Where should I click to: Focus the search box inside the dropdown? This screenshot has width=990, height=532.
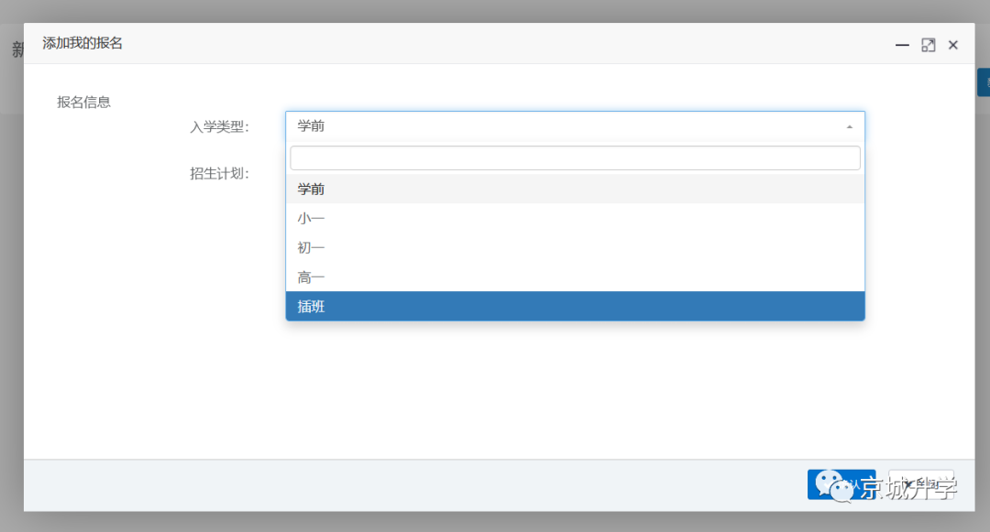click(575, 157)
